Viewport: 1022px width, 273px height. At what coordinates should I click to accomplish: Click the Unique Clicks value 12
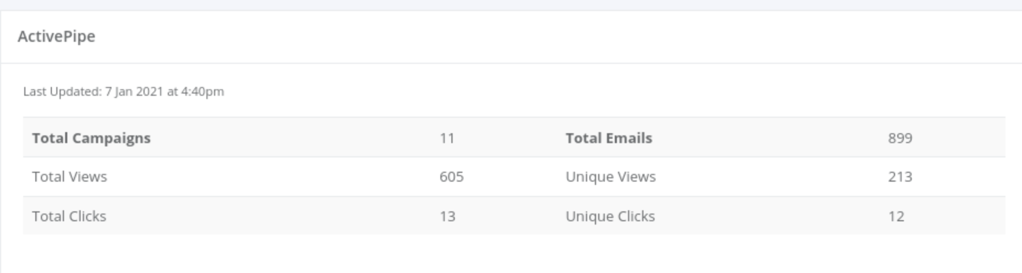click(x=896, y=216)
